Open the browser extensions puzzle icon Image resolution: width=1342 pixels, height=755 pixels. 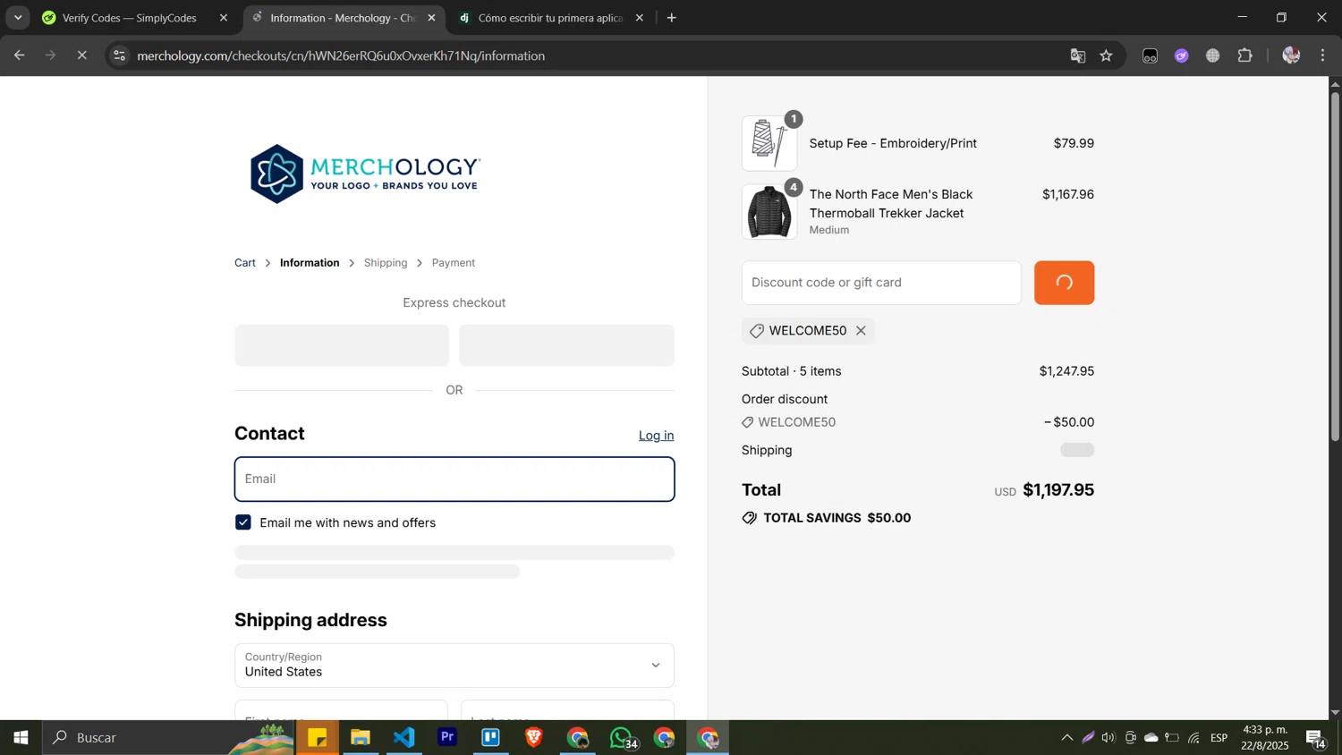[1244, 55]
